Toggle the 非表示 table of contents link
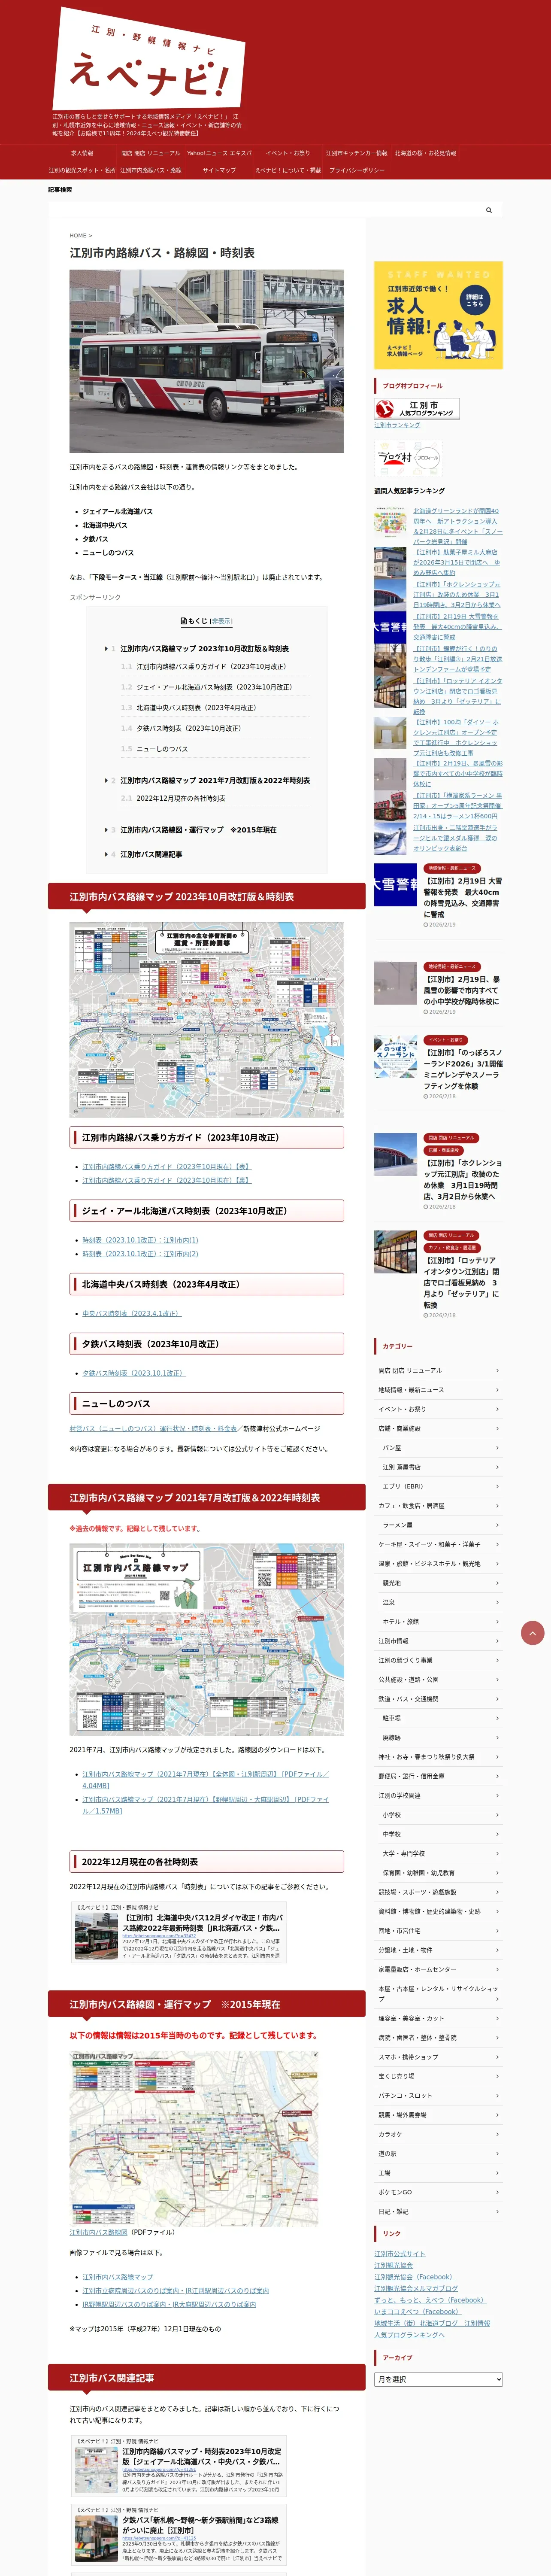551x2576 pixels. click(220, 621)
